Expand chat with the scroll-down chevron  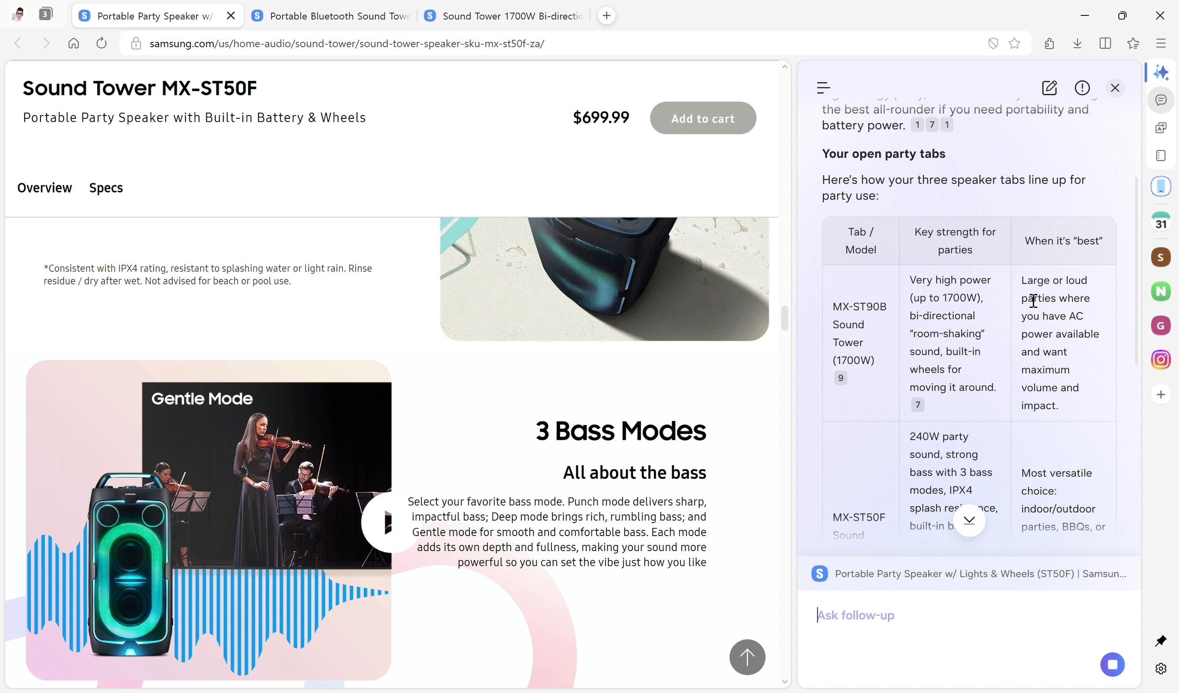[x=969, y=520]
